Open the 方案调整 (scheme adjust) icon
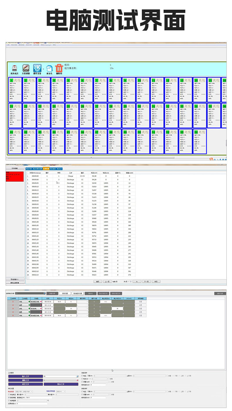The height and width of the screenshot is (411, 232). click(x=26, y=69)
